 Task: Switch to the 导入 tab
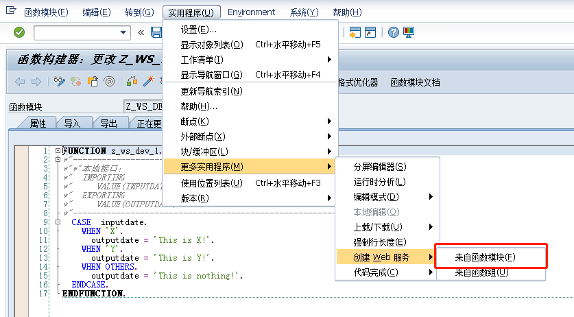pyautogui.click(x=72, y=124)
